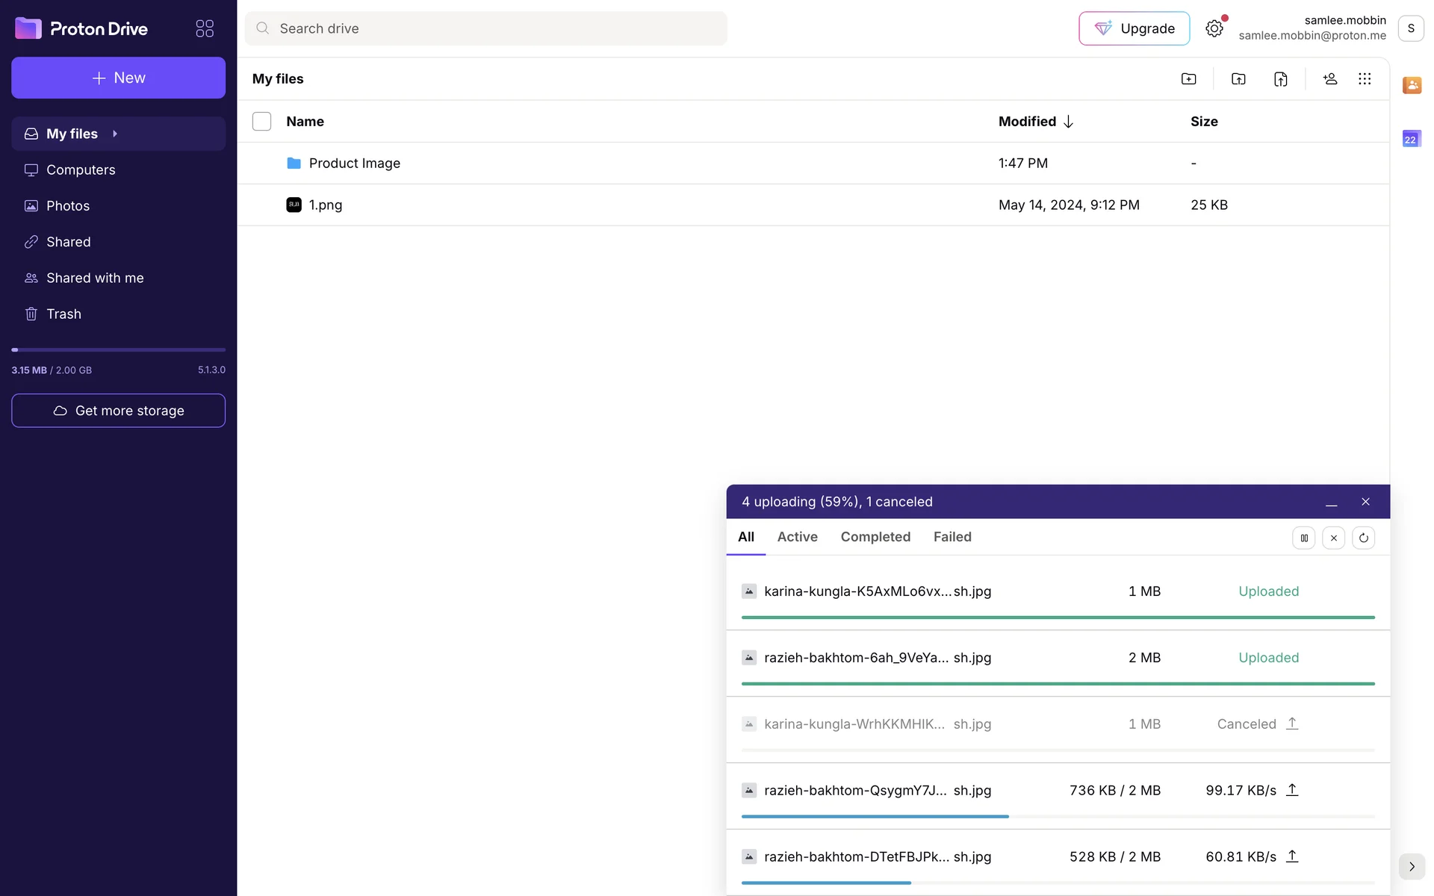Viewport: 1434px width, 896px height.
Task: Click the create new folder icon
Action: 1188,79
